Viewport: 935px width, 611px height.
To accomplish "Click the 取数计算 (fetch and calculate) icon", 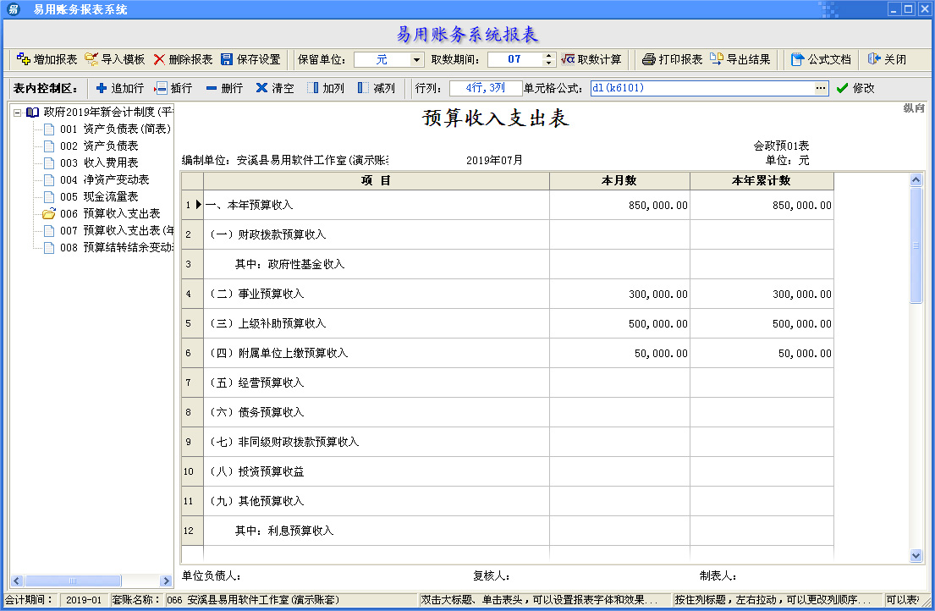I will 568,58.
